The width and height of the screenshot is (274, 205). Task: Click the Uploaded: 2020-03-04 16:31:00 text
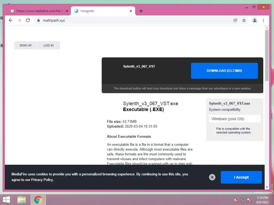[132, 126]
